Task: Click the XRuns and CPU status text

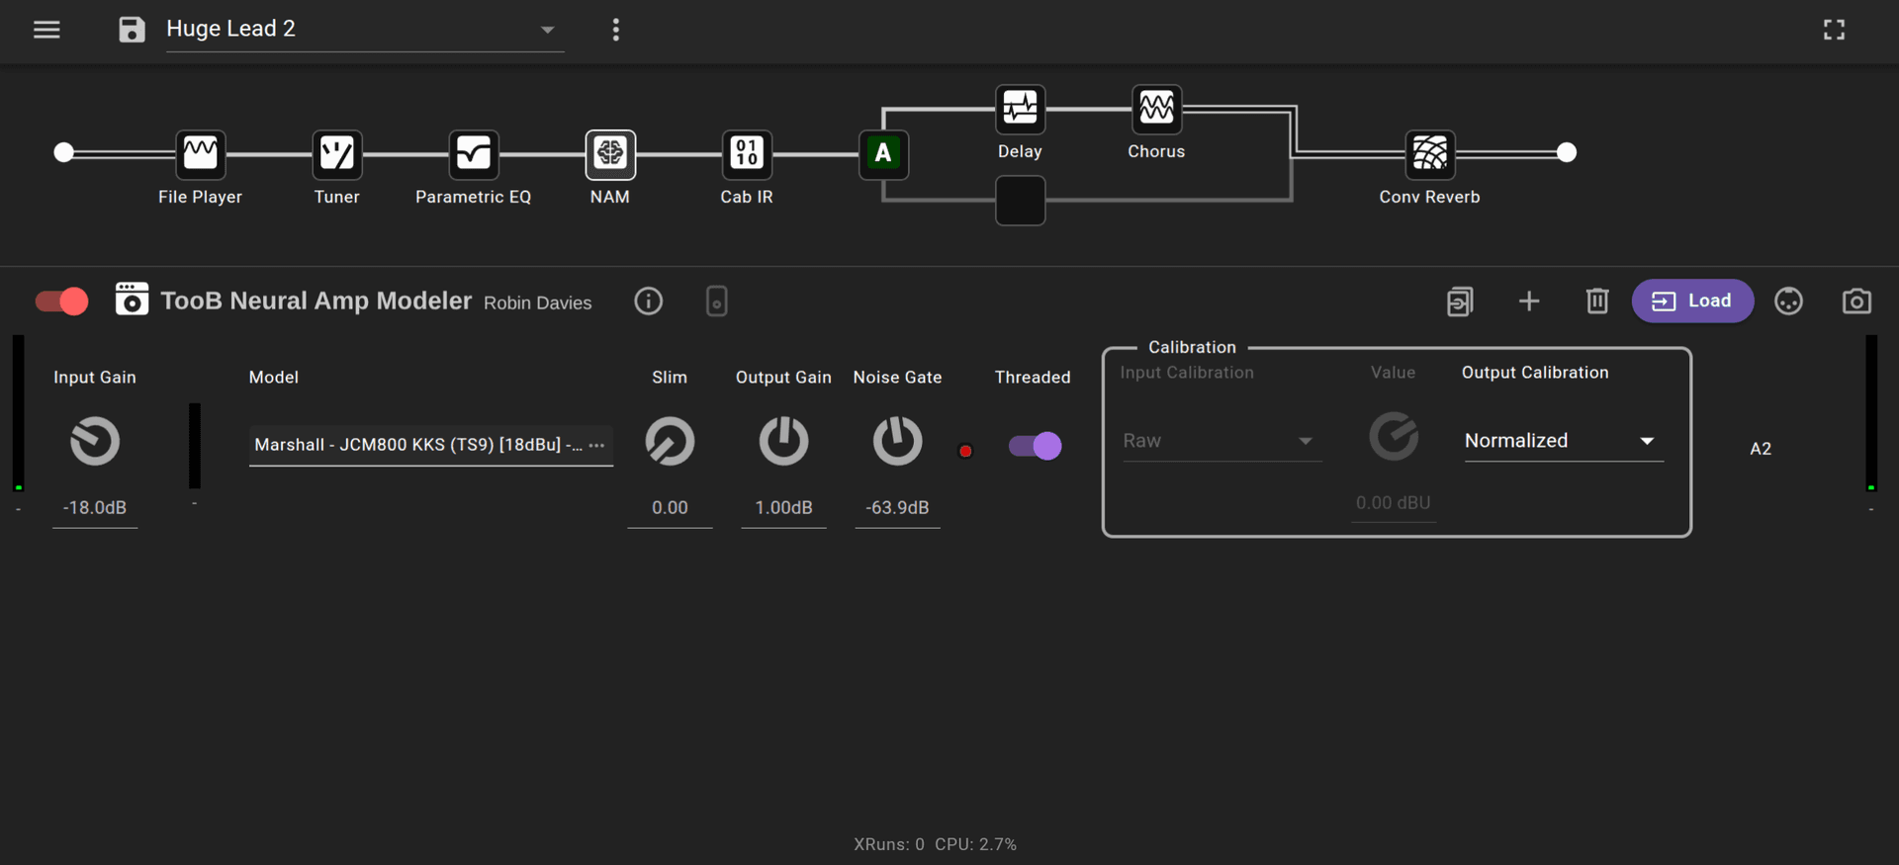Action: tap(936, 844)
